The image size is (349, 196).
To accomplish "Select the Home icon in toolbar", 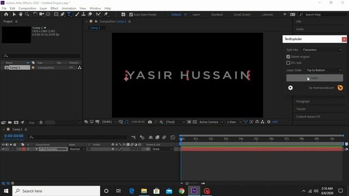I will point(6,14).
